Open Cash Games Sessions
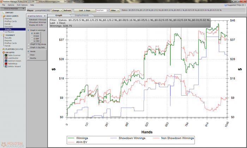The height and width of the screenshot is (148, 247). point(8,27)
